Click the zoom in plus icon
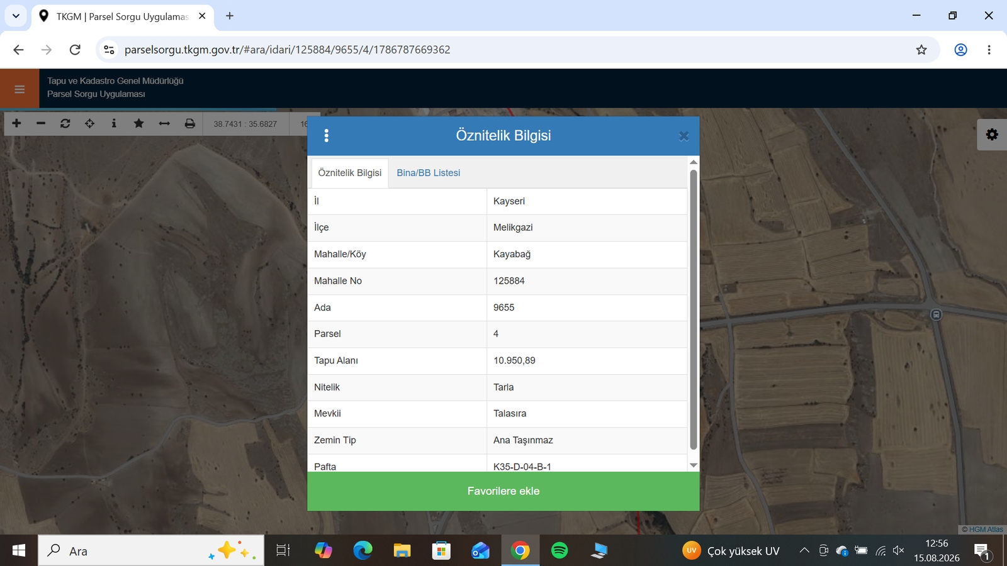1007x566 pixels. [x=16, y=123]
